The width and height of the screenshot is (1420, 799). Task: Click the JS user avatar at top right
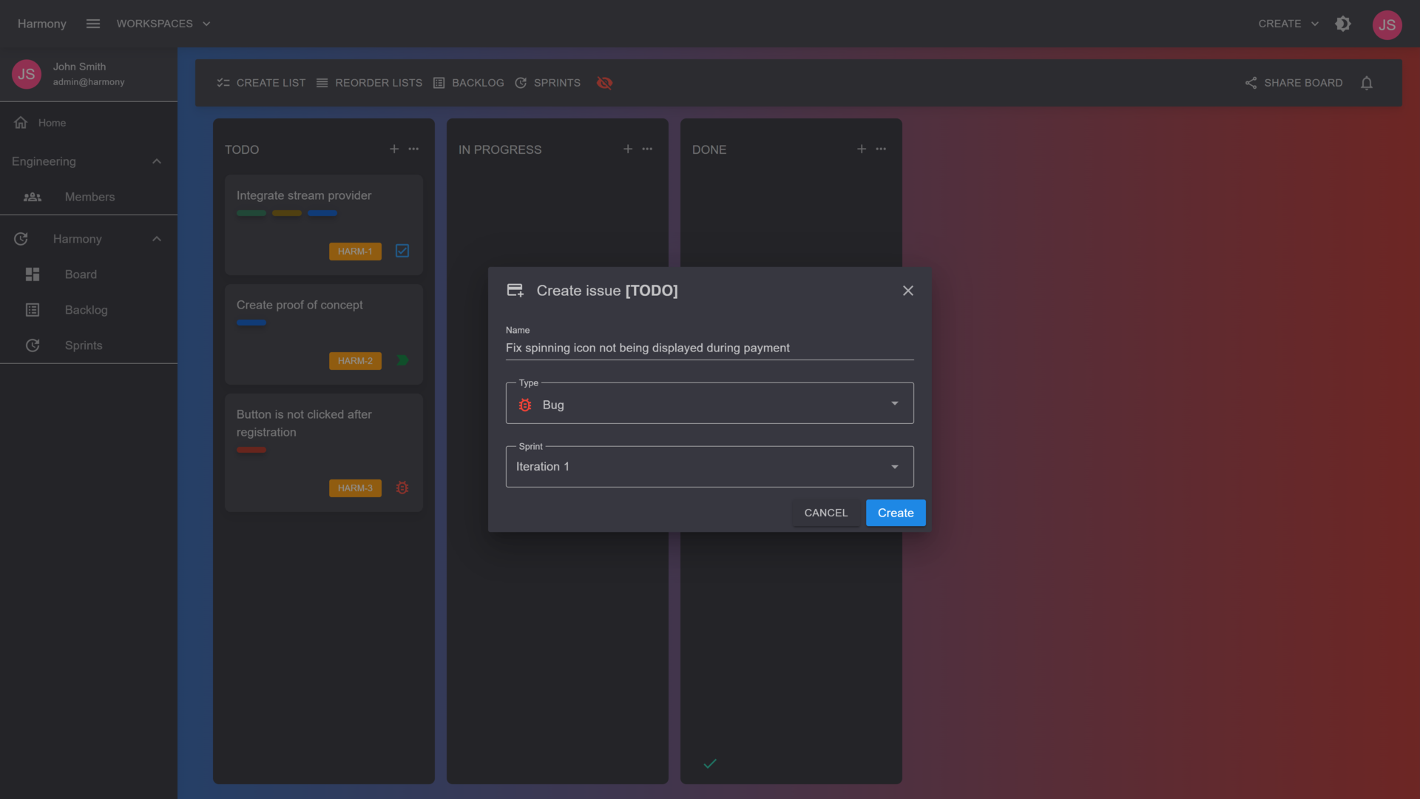pyautogui.click(x=1387, y=24)
